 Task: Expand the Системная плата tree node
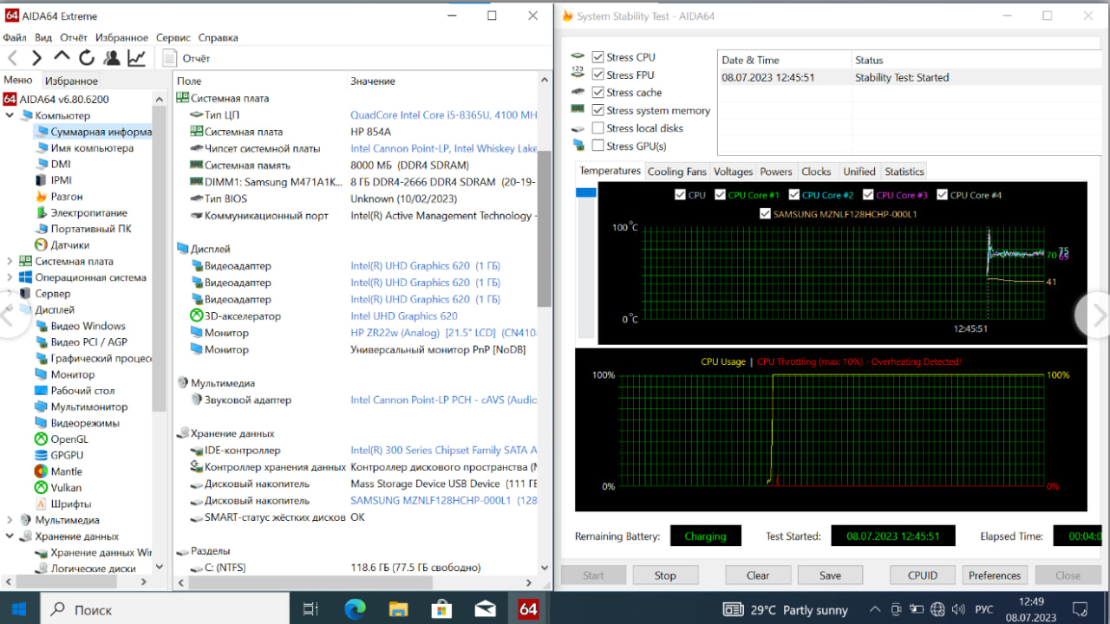pos(10,262)
